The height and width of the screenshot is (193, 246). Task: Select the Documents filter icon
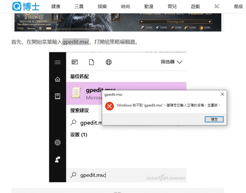coord(92,62)
